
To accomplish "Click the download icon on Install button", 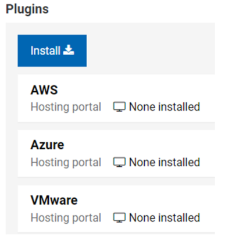I will click(x=69, y=50).
